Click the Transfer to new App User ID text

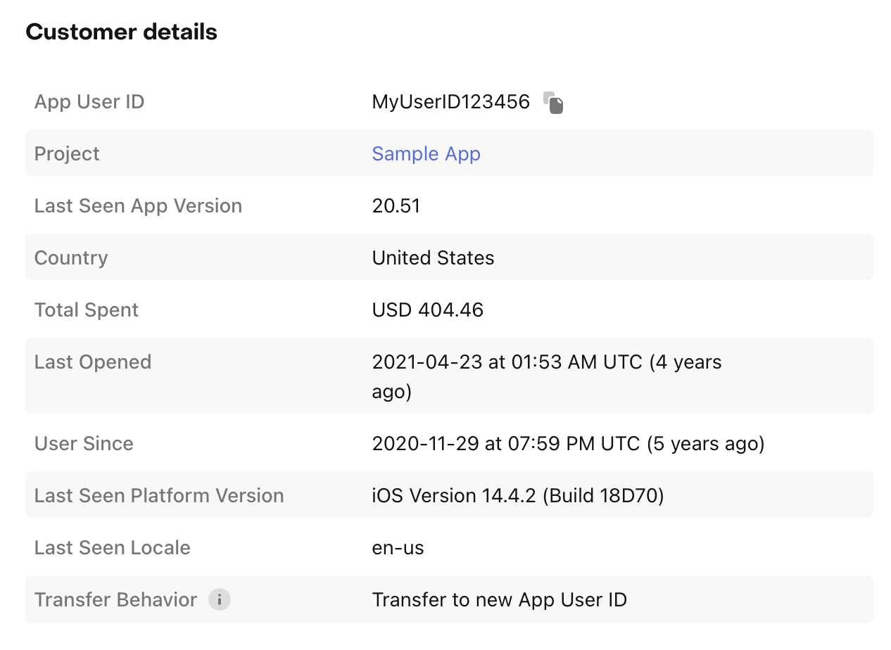(499, 600)
